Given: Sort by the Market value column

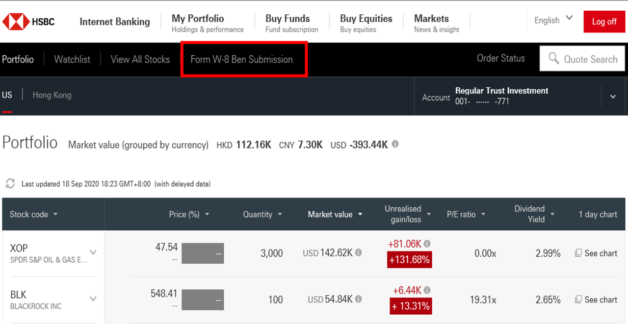Looking at the screenshot, I should 335,214.
